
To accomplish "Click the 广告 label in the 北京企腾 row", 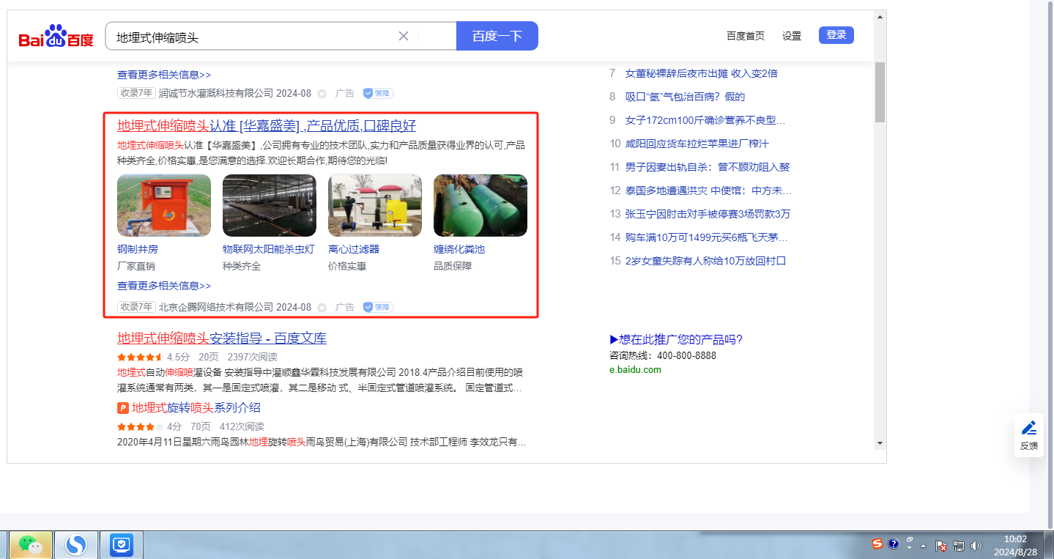I will click(345, 308).
